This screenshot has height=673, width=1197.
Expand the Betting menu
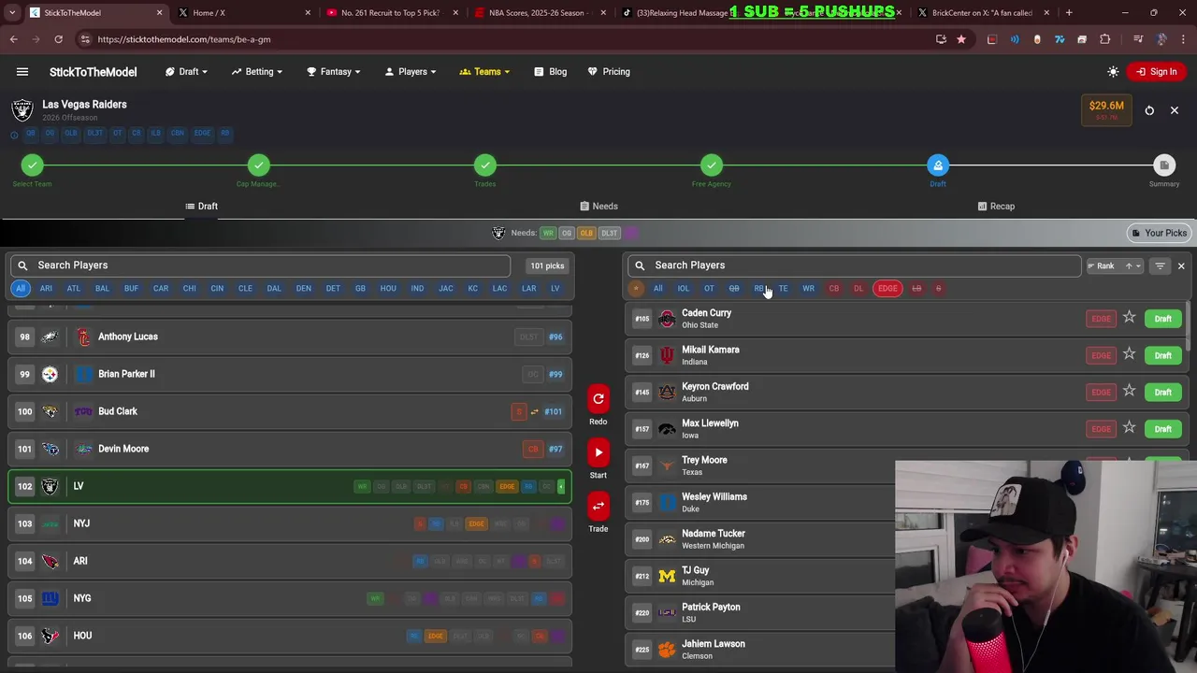pyautogui.click(x=259, y=72)
